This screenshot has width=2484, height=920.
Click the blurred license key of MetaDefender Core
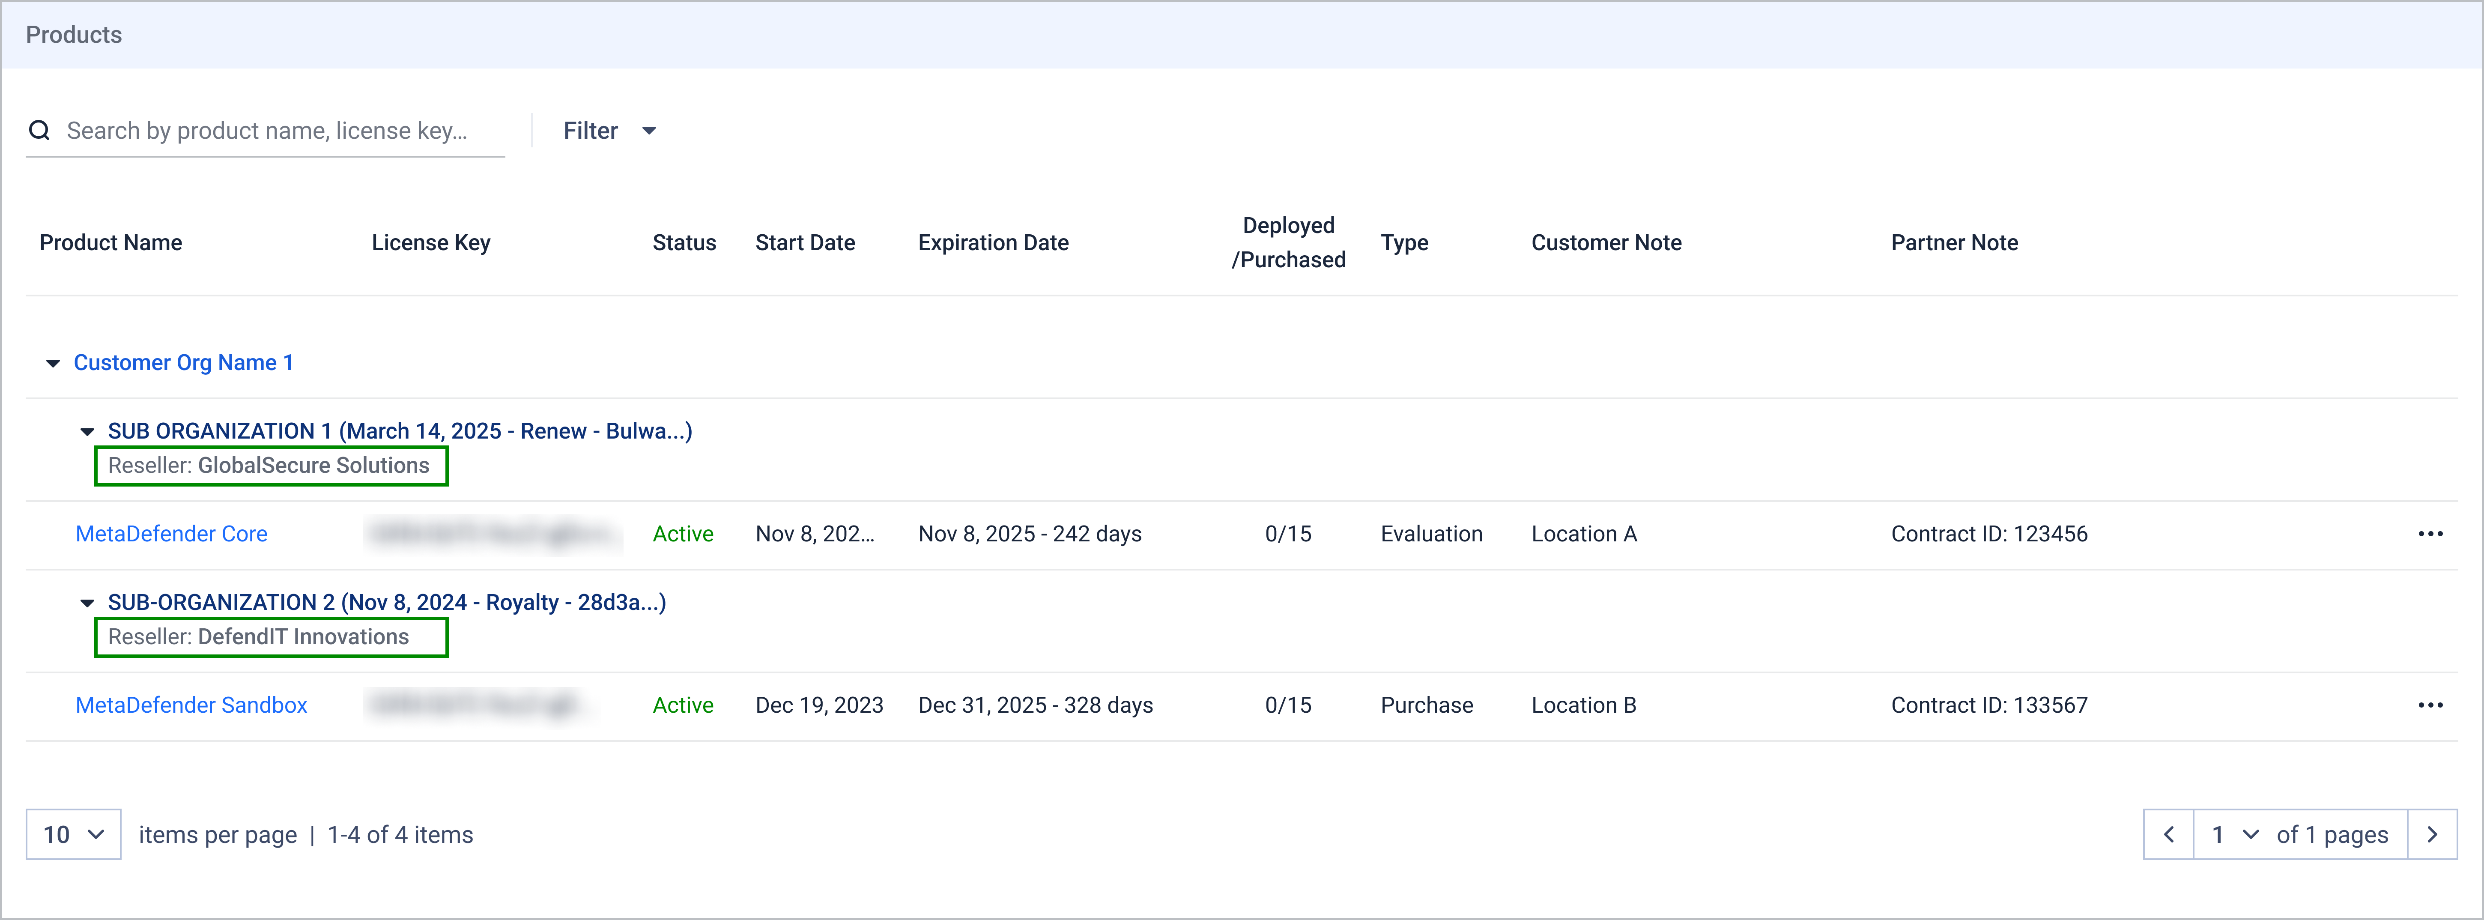tap(494, 534)
